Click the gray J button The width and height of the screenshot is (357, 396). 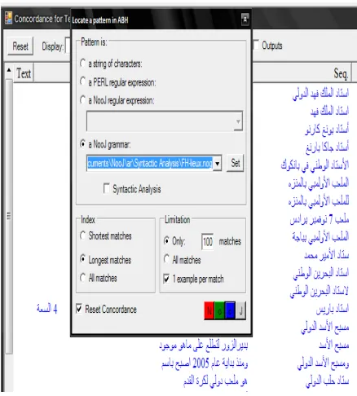pos(240,310)
